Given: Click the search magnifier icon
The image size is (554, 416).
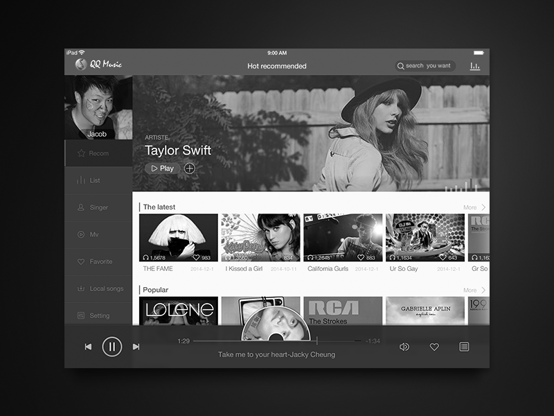Looking at the screenshot, I should coord(400,66).
